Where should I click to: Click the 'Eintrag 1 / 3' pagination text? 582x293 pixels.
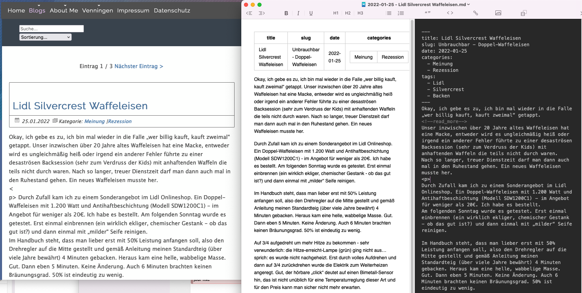tap(96, 66)
